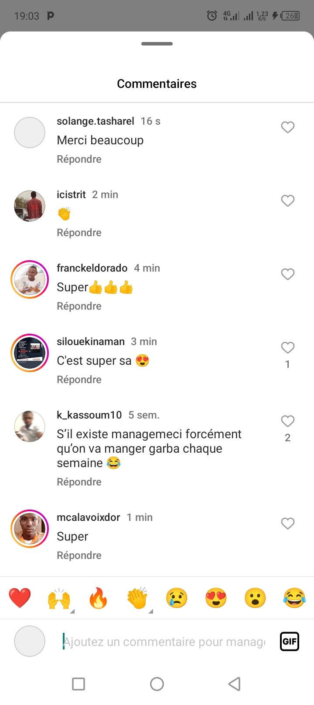Image resolution: width=314 pixels, height=705 pixels.
Task: Focus the add comment text field
Action: [164, 642]
